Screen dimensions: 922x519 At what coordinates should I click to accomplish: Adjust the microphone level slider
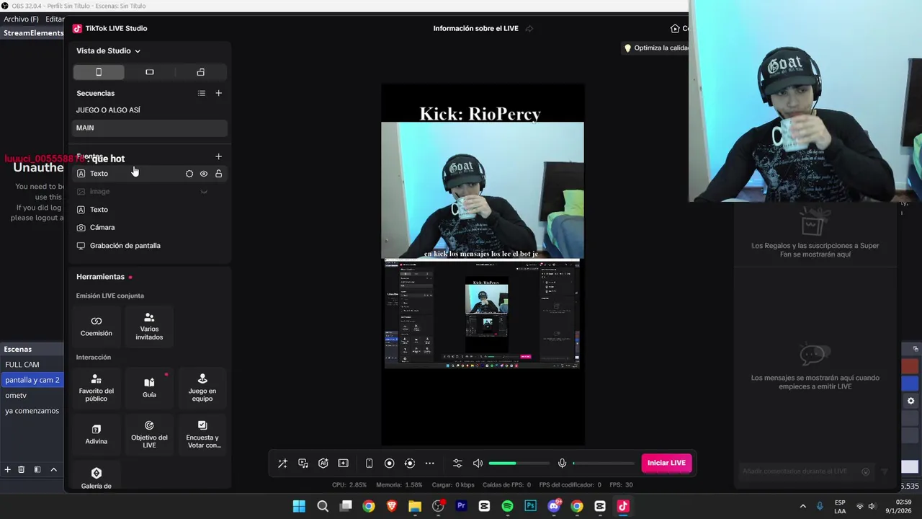click(x=603, y=463)
